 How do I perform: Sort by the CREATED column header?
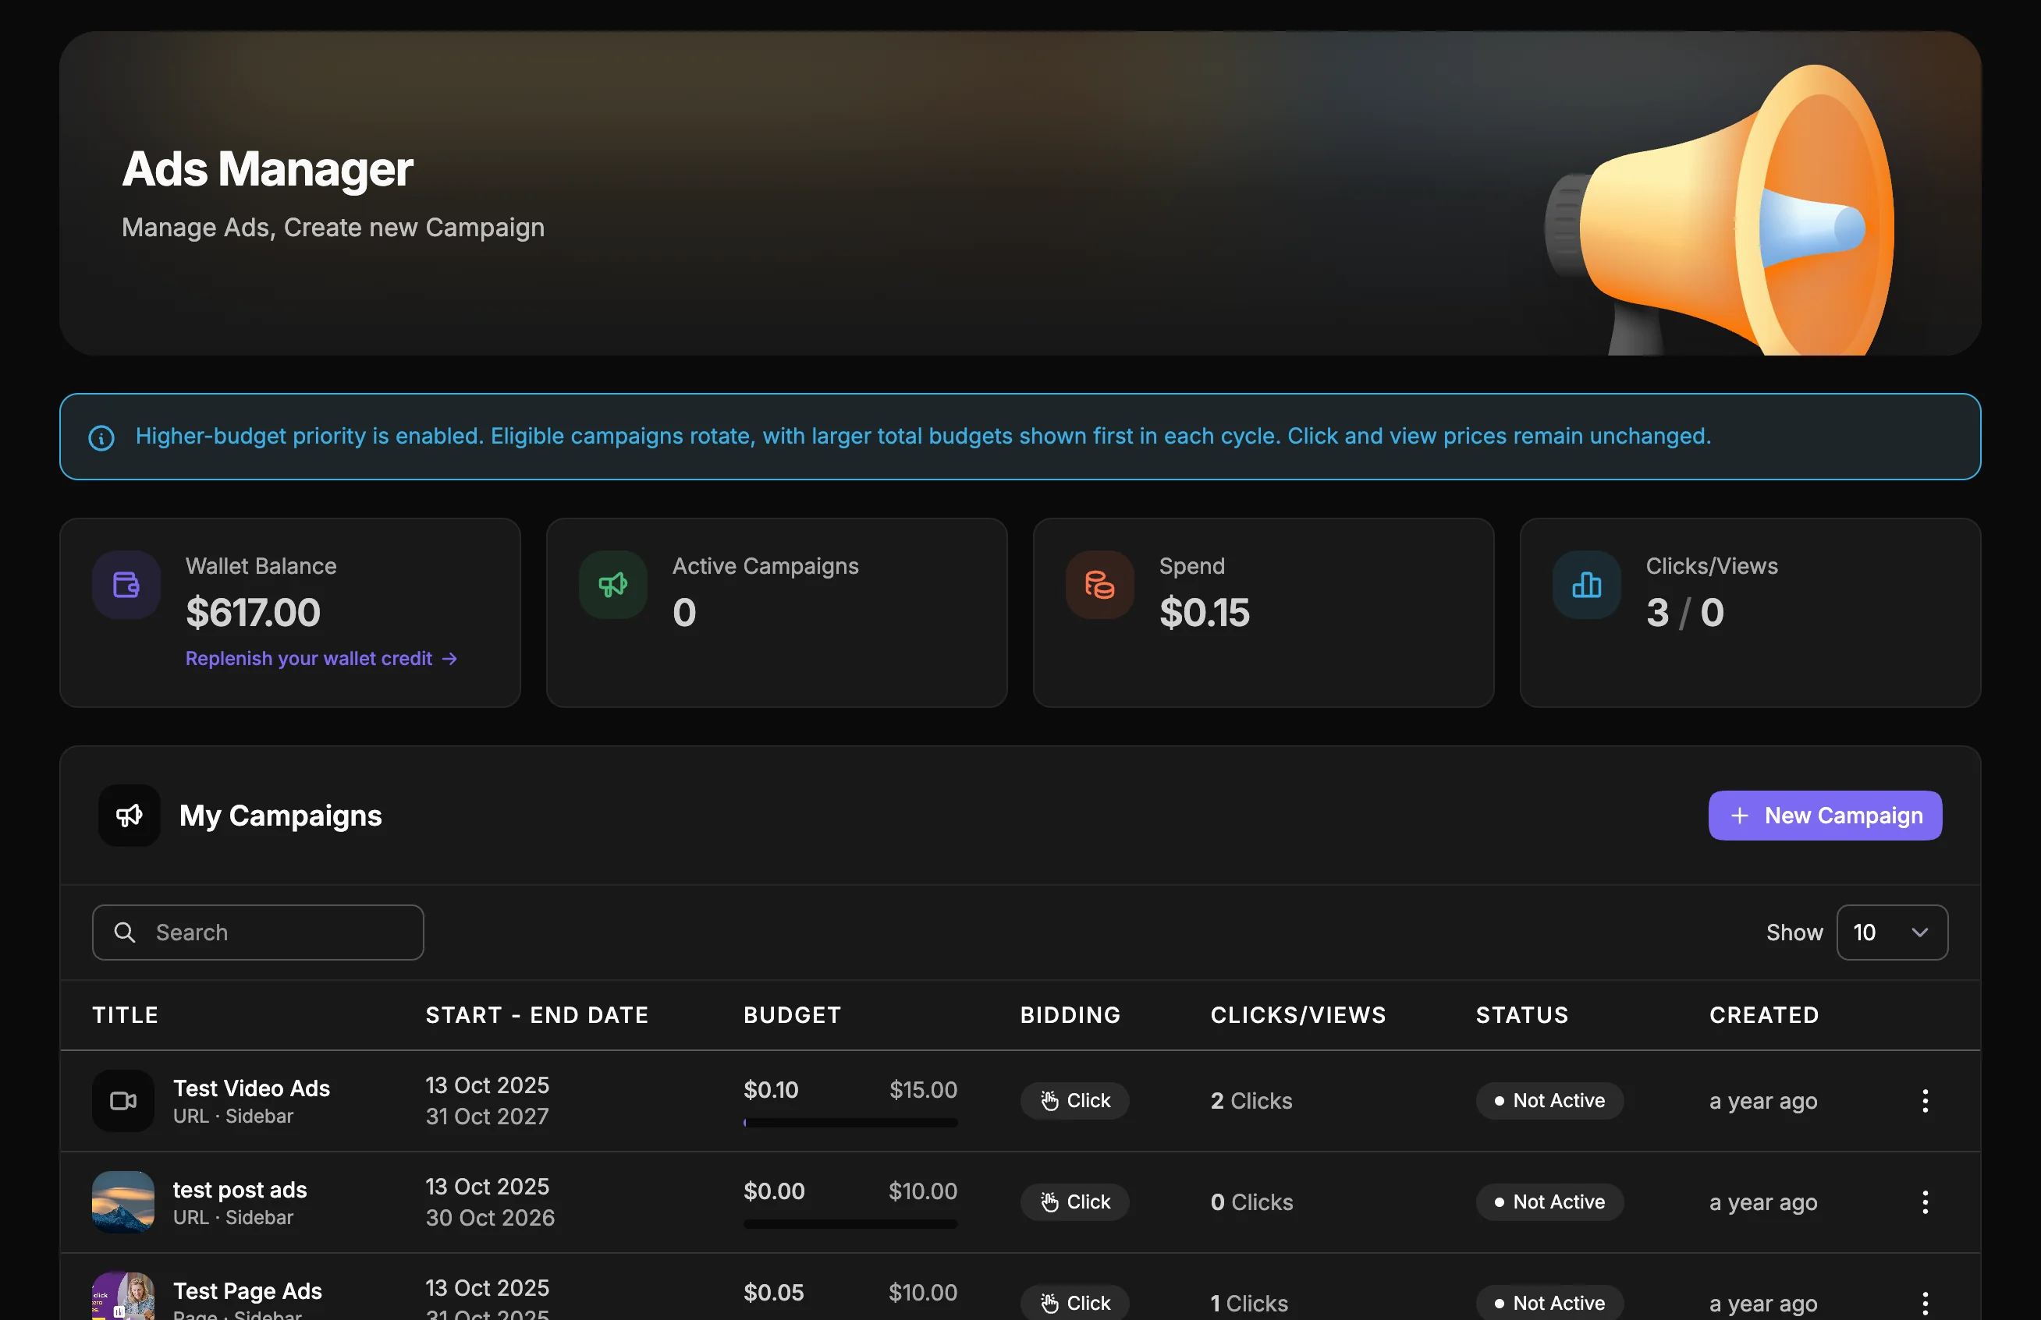point(1764,1015)
